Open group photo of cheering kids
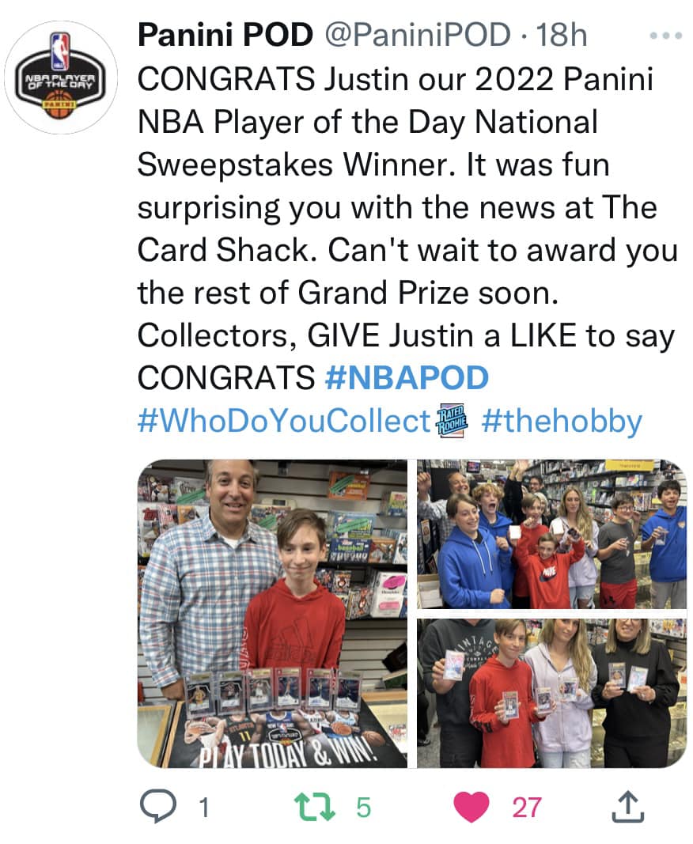The width and height of the screenshot is (693, 844). click(x=552, y=534)
